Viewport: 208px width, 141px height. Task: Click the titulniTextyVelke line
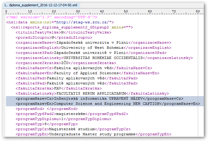(64, 32)
